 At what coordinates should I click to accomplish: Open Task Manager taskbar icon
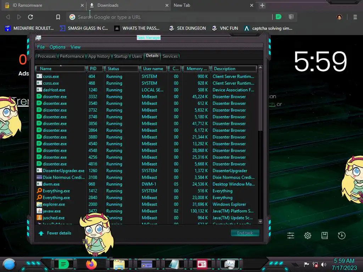[x=230, y=264]
